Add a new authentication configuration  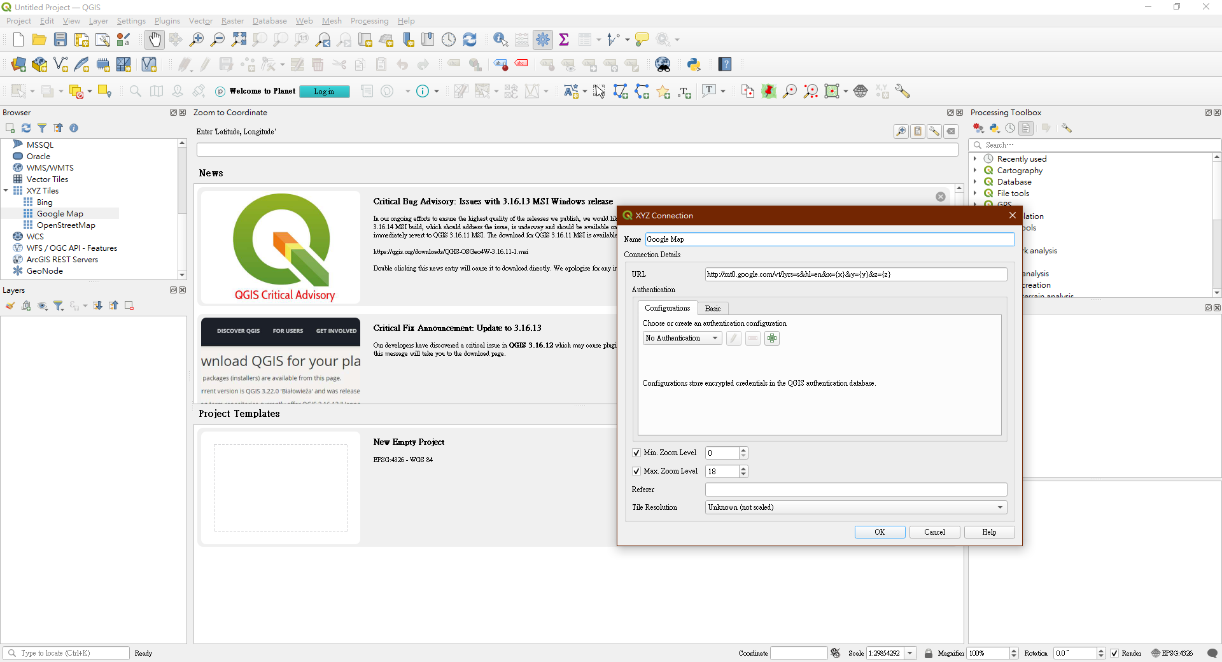click(772, 338)
